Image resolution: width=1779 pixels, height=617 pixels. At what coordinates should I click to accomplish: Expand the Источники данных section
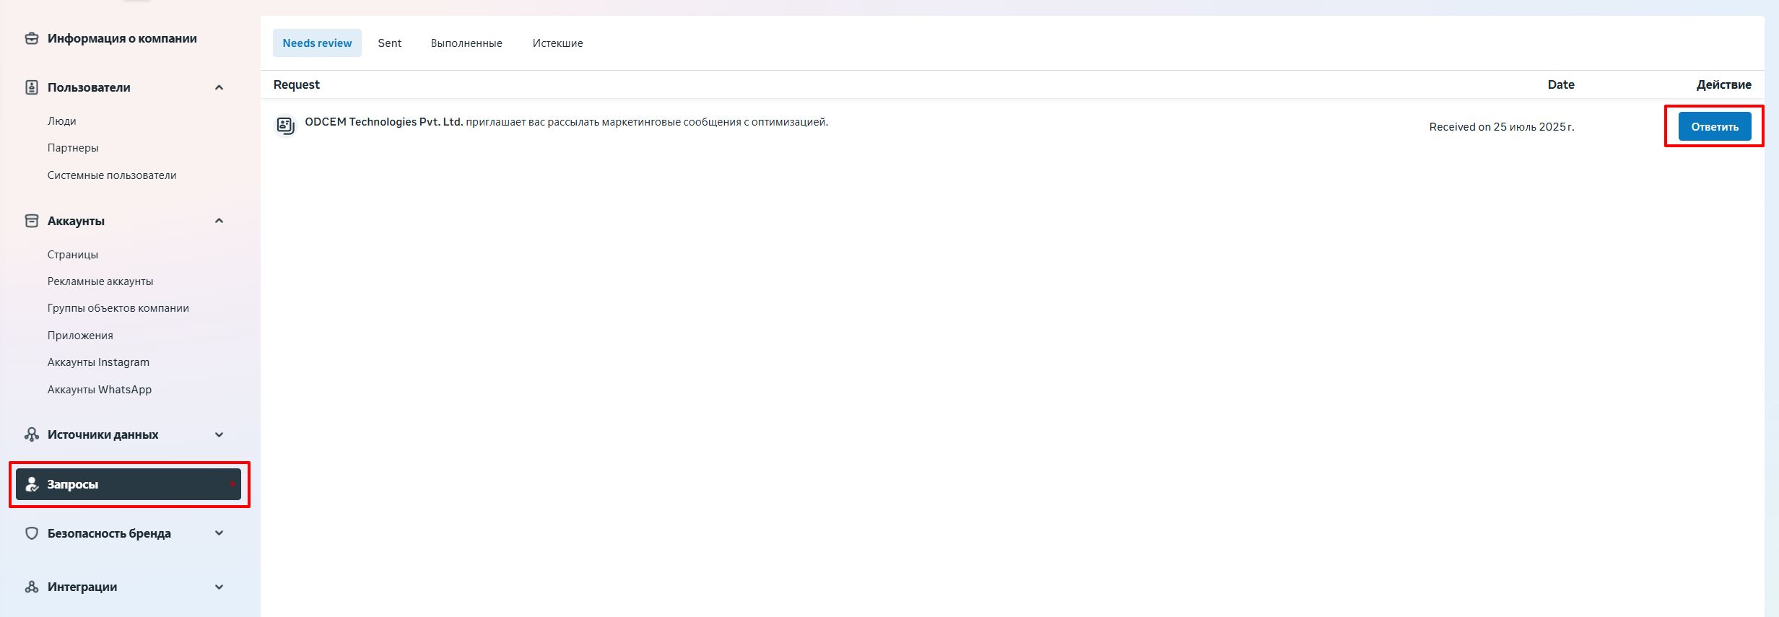(x=219, y=434)
